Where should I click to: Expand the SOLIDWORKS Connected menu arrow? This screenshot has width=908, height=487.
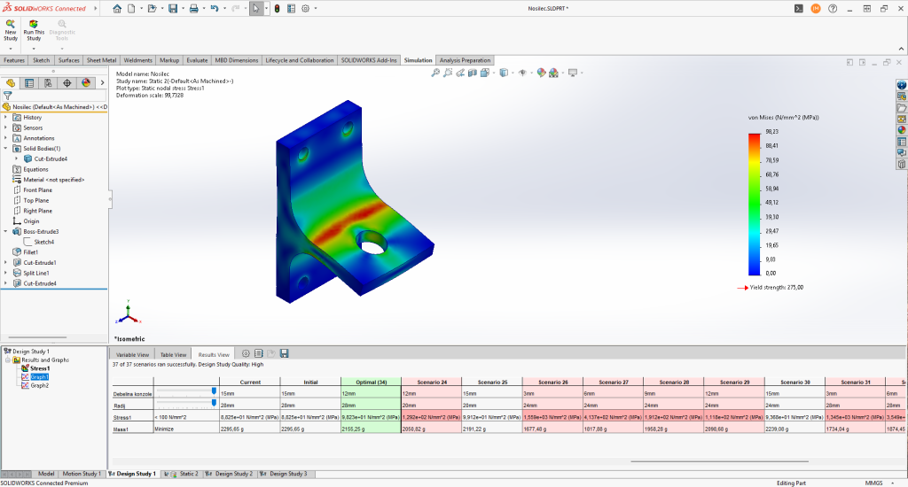96,9
